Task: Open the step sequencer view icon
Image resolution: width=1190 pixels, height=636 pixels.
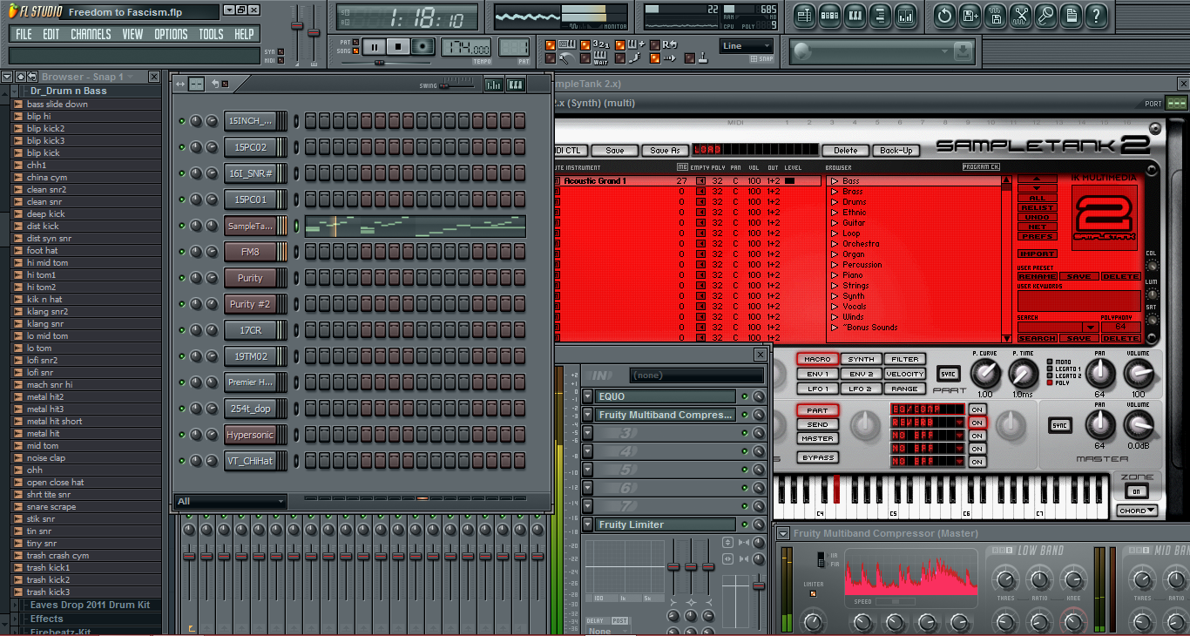Action: pos(829,16)
